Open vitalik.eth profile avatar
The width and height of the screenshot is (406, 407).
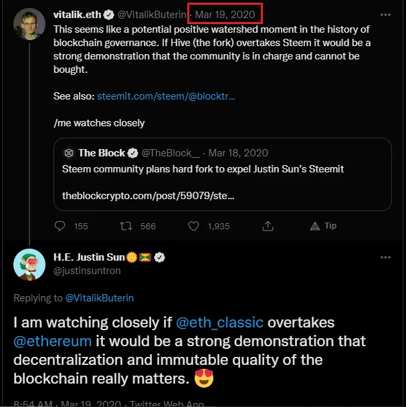point(29,25)
